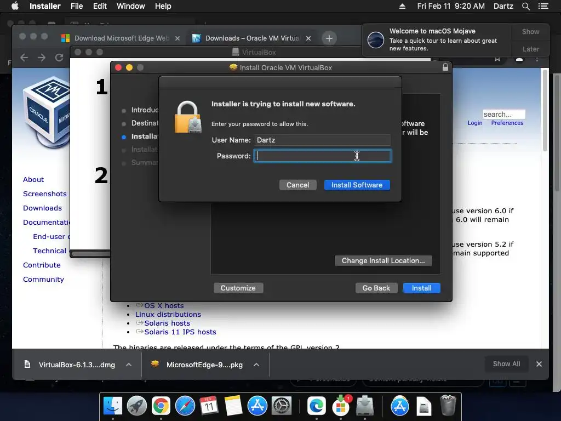The width and height of the screenshot is (561, 421).
Task: Expand options chevron for VirtualBox dmg download
Action: pos(129,365)
